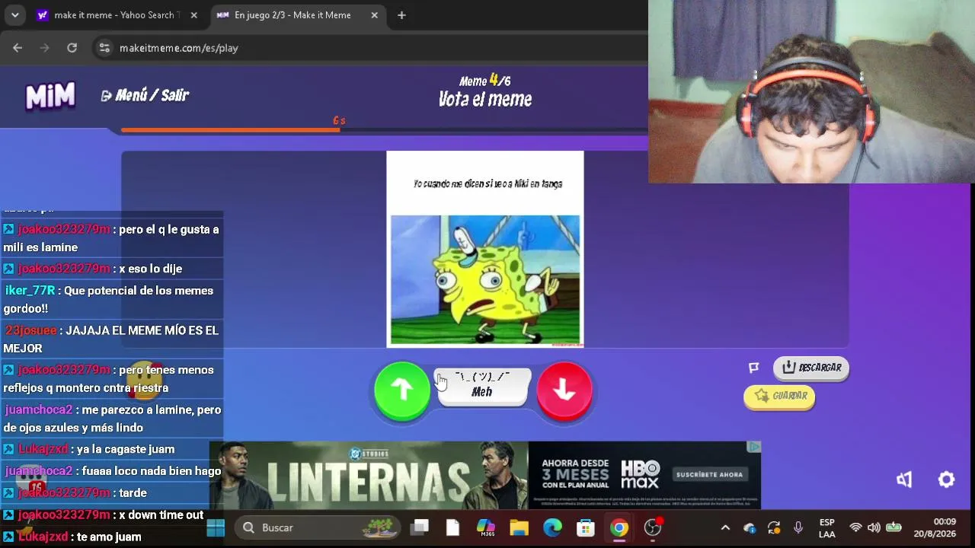
Task: View site information icon in address bar
Action: click(x=104, y=48)
